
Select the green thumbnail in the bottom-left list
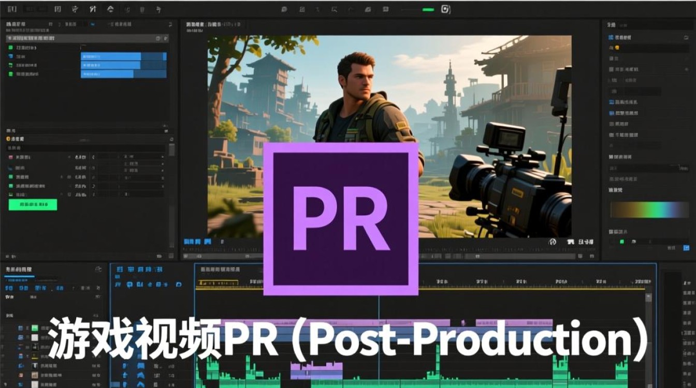[x=35, y=328]
